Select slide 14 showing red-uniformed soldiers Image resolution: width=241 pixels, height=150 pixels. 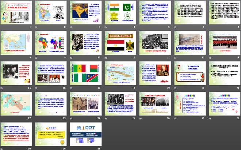(x=223, y=43)
